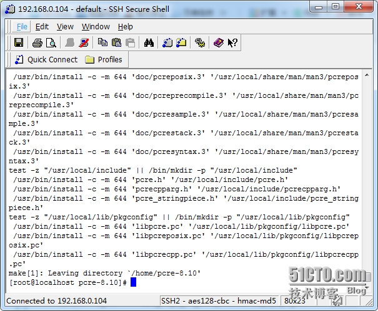Click the line installing 'doc/pcresample.3'

184,119
